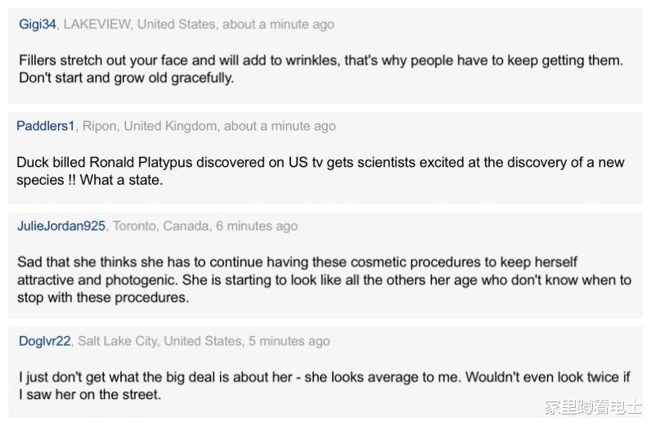Click the Chinese watermark in the bottom corner
Screen dimensions: 651x426
[593, 407]
